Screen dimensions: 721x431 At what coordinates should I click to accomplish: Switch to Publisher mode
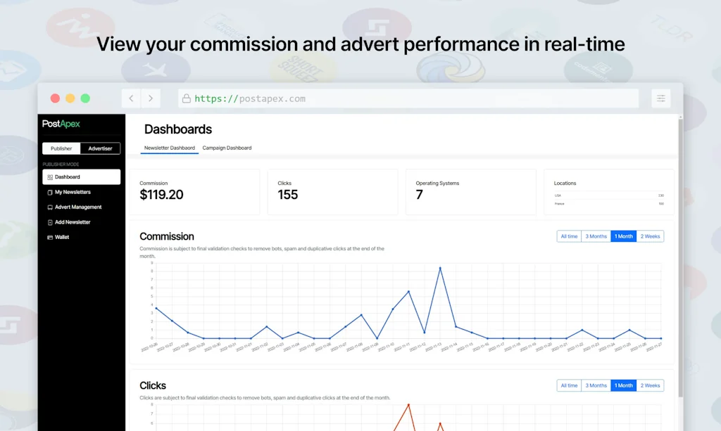(x=61, y=148)
